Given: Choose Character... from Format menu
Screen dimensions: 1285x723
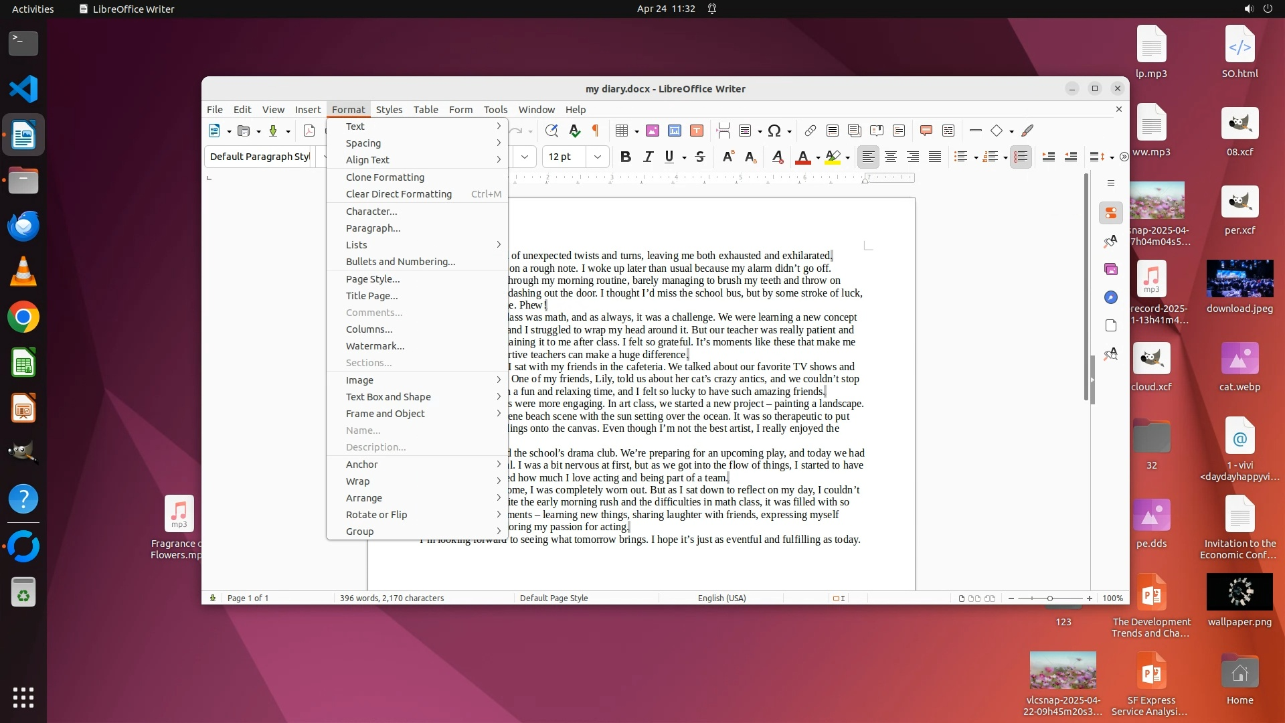Looking at the screenshot, I should (371, 212).
